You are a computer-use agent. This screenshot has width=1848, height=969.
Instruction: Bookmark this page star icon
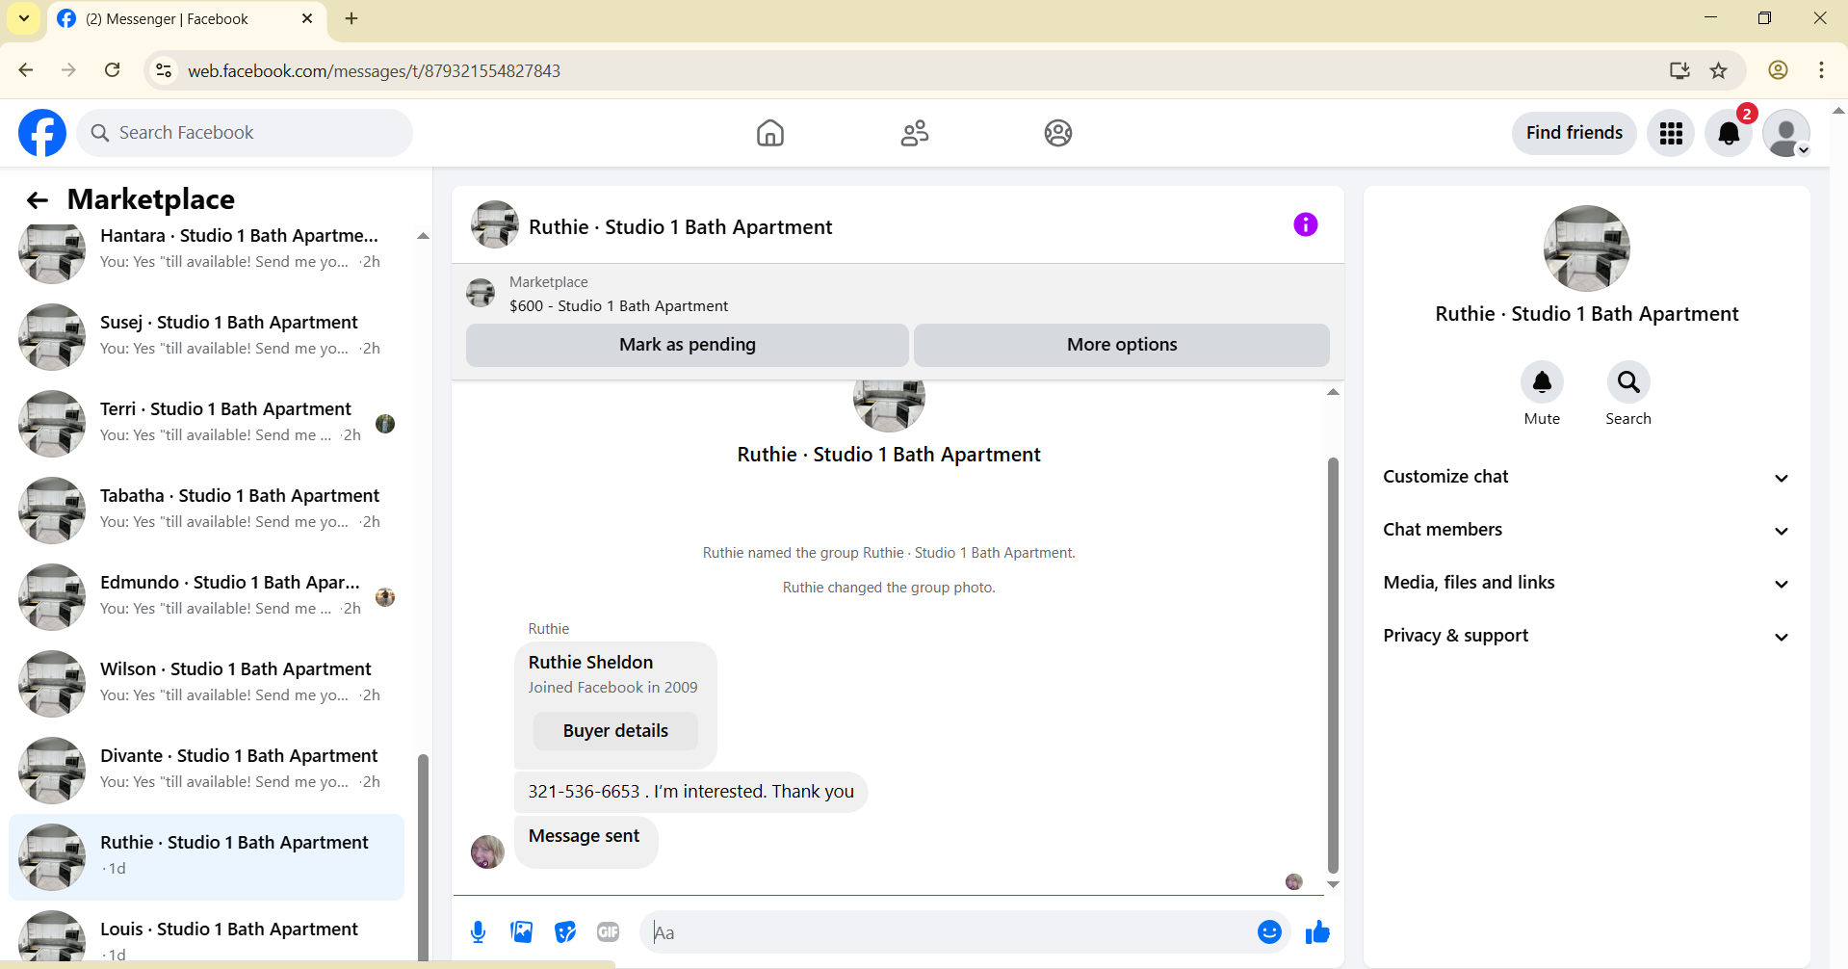point(1718,70)
